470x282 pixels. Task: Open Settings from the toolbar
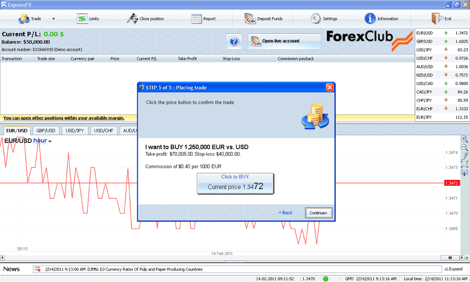tap(324, 19)
